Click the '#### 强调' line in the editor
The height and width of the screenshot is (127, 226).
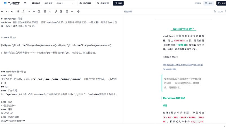(x=7, y=102)
